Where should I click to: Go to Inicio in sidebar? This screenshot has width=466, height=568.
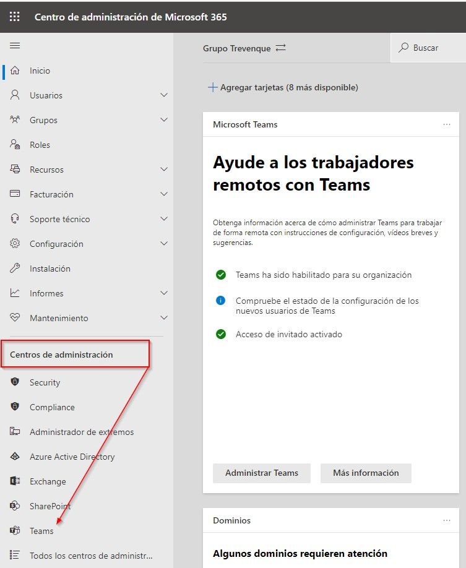[x=40, y=71]
